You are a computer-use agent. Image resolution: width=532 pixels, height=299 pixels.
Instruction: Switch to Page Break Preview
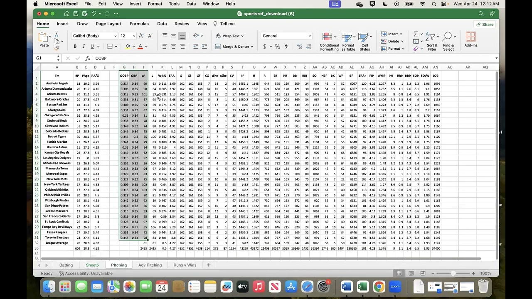coord(423,273)
